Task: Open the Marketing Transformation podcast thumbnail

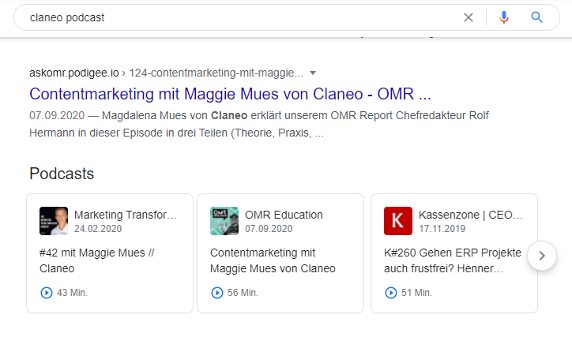Action: coord(54,221)
